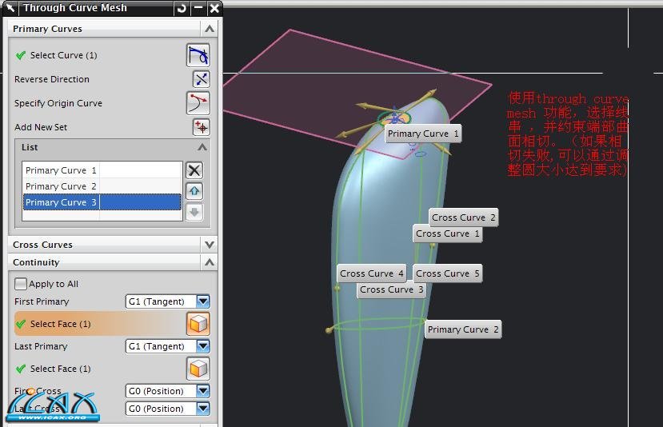663x427 pixels.
Task: Enable the Apply to All checkbox
Action: coord(21,284)
